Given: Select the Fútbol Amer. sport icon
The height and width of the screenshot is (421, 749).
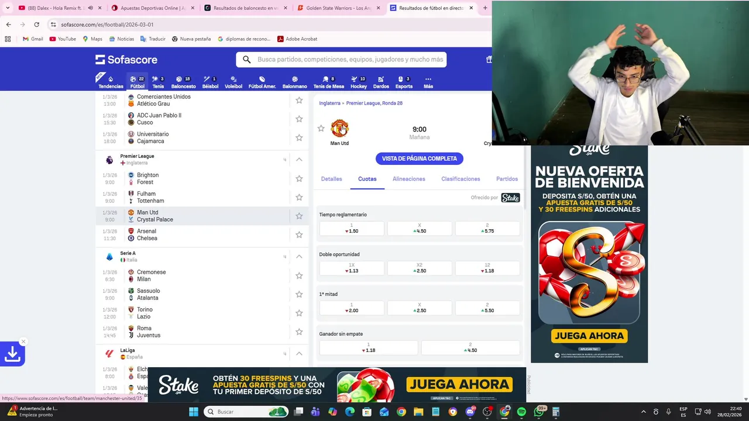Looking at the screenshot, I should (262, 82).
